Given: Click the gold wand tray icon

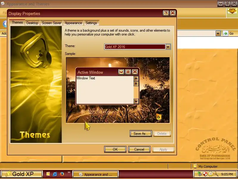Looking at the screenshot, I should tap(215, 174).
